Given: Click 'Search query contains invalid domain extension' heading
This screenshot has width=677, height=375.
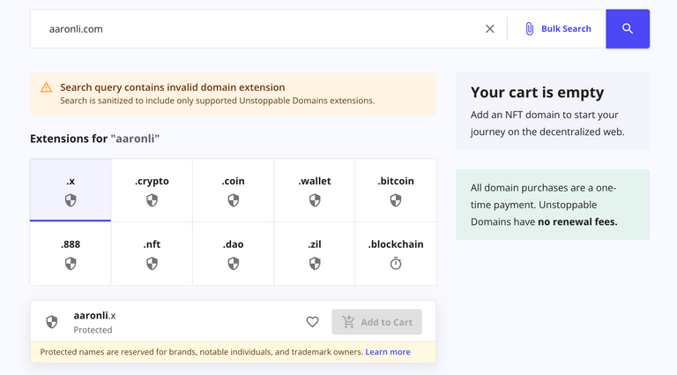Looking at the screenshot, I should click(172, 87).
